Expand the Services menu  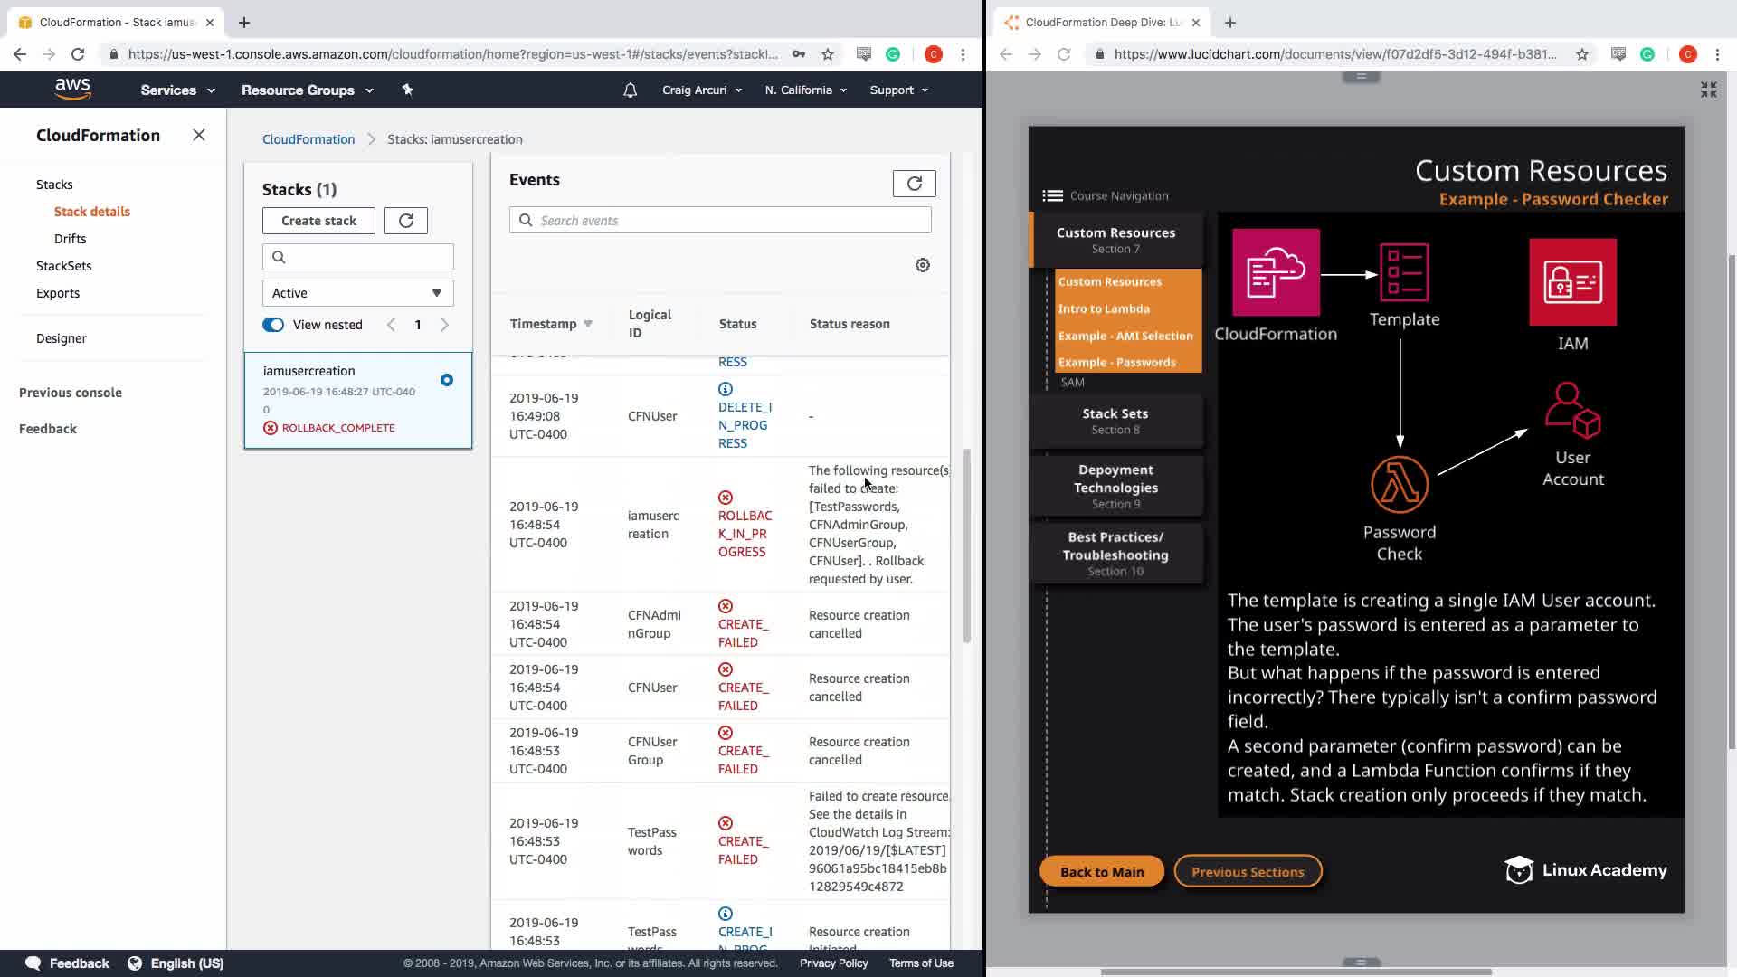[177, 90]
